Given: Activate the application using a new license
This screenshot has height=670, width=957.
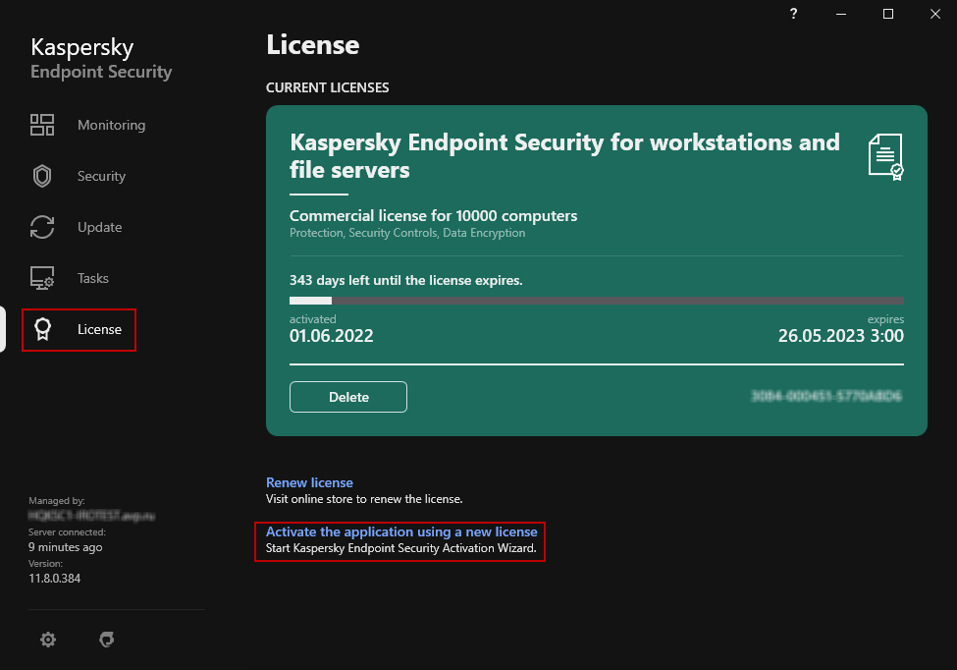Looking at the screenshot, I should coord(401,531).
